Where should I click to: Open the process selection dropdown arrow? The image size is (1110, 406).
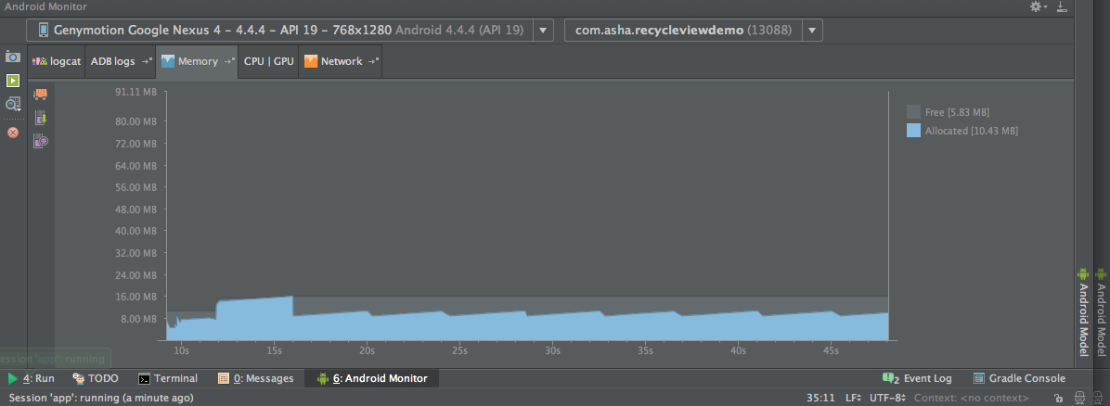[812, 31]
